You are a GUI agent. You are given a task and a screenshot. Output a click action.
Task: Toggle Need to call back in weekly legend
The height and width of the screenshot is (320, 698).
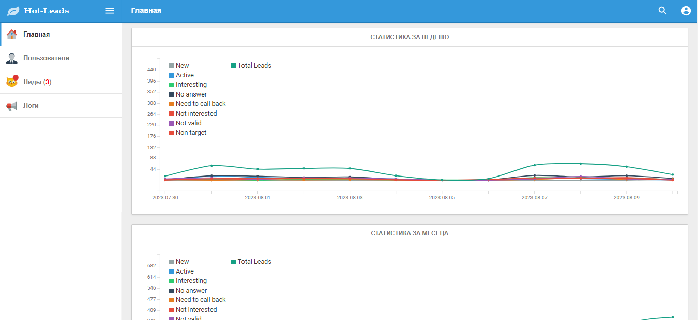(x=198, y=104)
